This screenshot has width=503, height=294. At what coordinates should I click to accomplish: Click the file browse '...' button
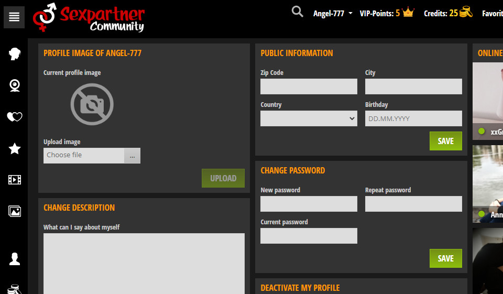(x=132, y=156)
